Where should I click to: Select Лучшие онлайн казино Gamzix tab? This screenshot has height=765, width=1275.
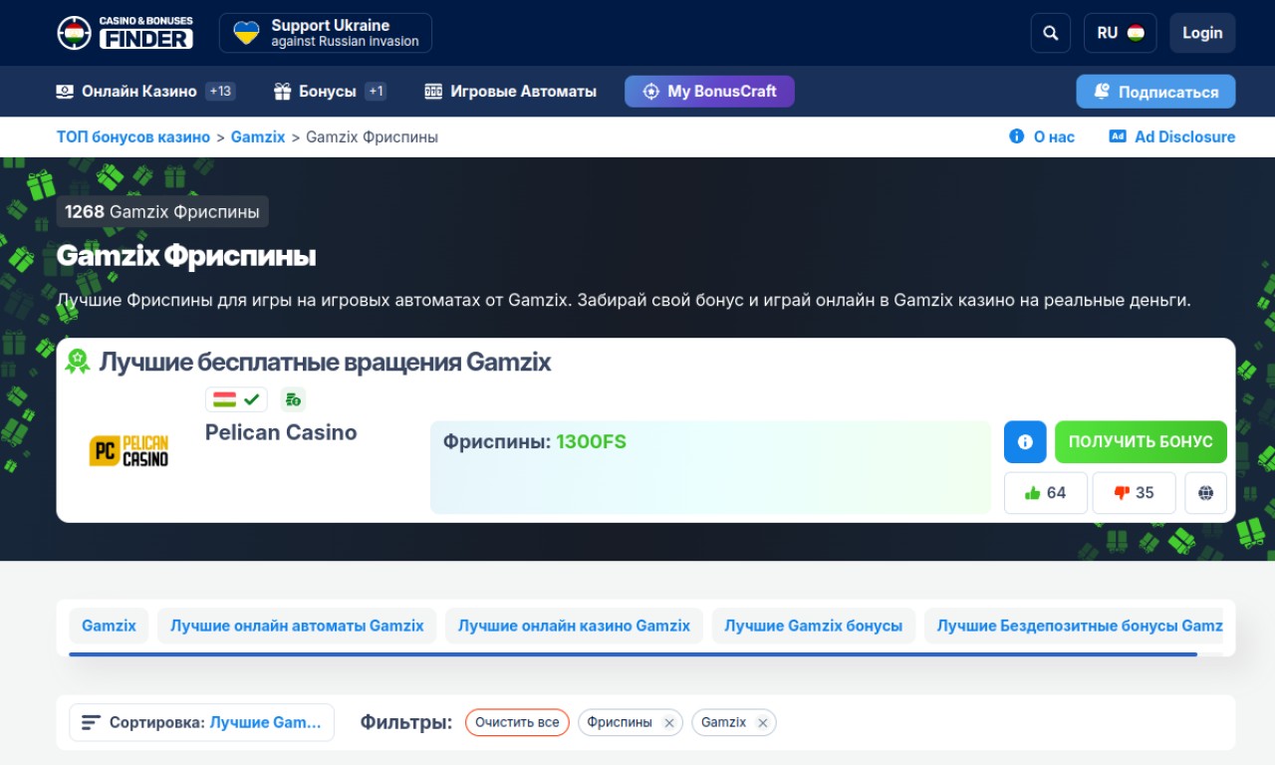pos(574,626)
